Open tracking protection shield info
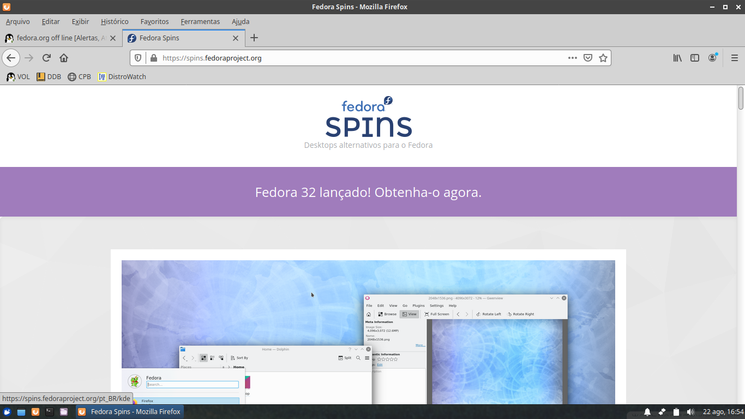745x419 pixels. (138, 58)
